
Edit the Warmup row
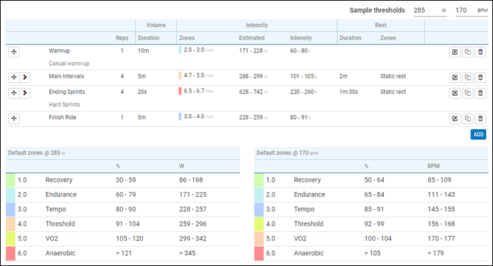pyautogui.click(x=455, y=52)
